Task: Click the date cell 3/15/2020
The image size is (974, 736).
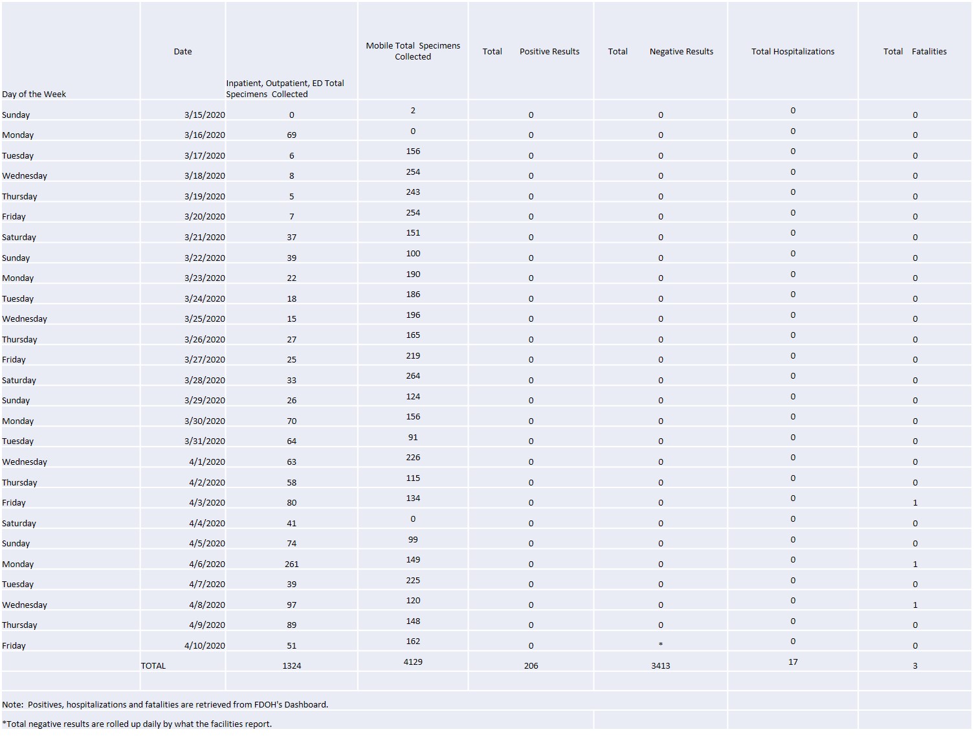Action: coord(205,115)
